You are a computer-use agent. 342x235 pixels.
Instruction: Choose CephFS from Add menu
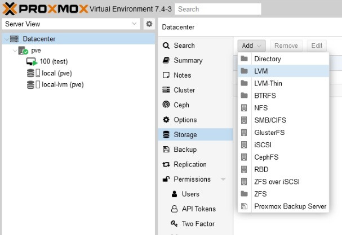(283, 157)
